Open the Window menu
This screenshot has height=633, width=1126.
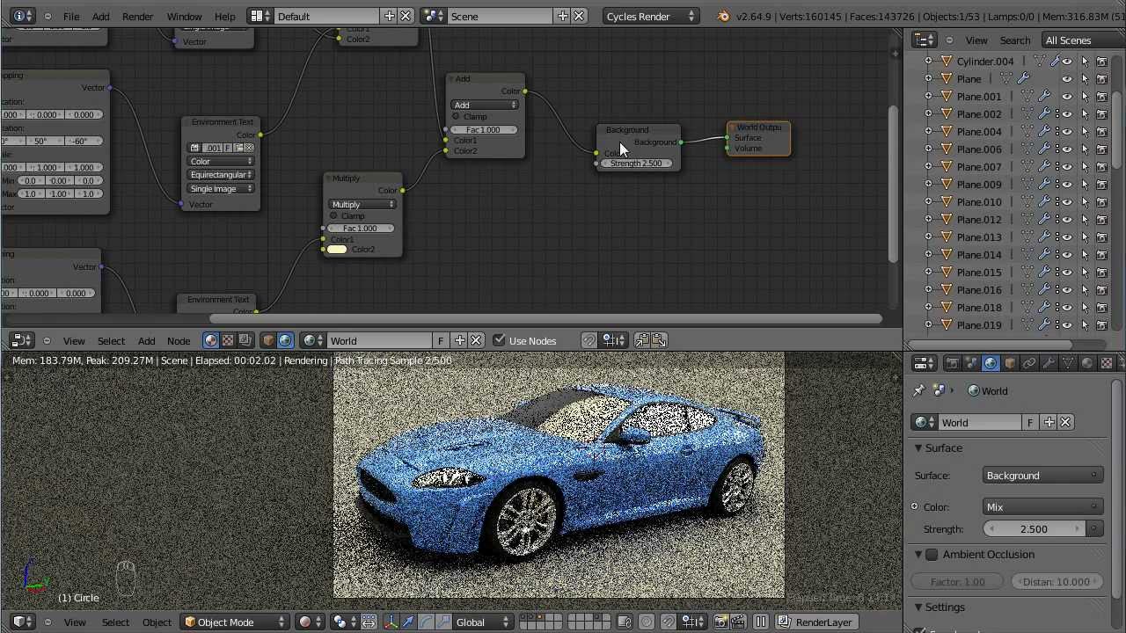(185, 17)
